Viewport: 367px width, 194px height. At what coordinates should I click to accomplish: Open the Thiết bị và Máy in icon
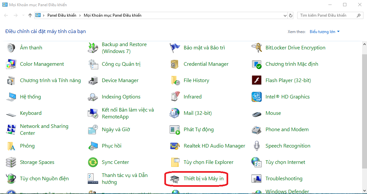tap(175, 179)
